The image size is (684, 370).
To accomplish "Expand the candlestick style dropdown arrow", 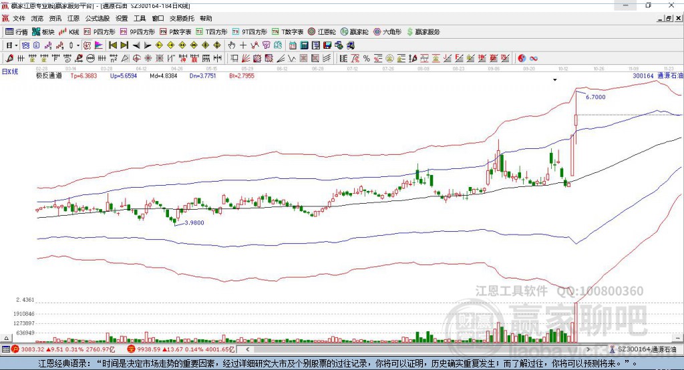I will 78,45.
